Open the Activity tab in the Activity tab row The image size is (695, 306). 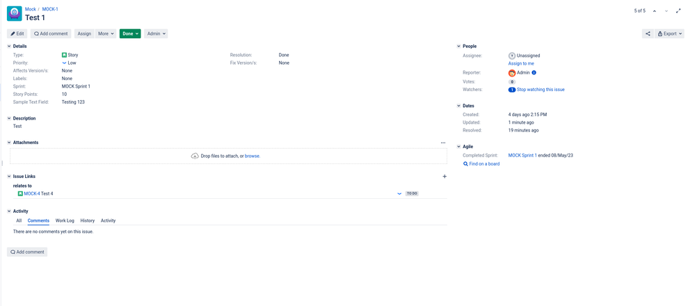[108, 220]
